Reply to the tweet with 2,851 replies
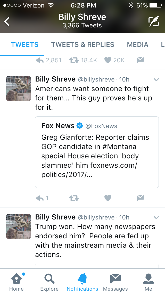 pyautogui.click(x=40, y=60)
